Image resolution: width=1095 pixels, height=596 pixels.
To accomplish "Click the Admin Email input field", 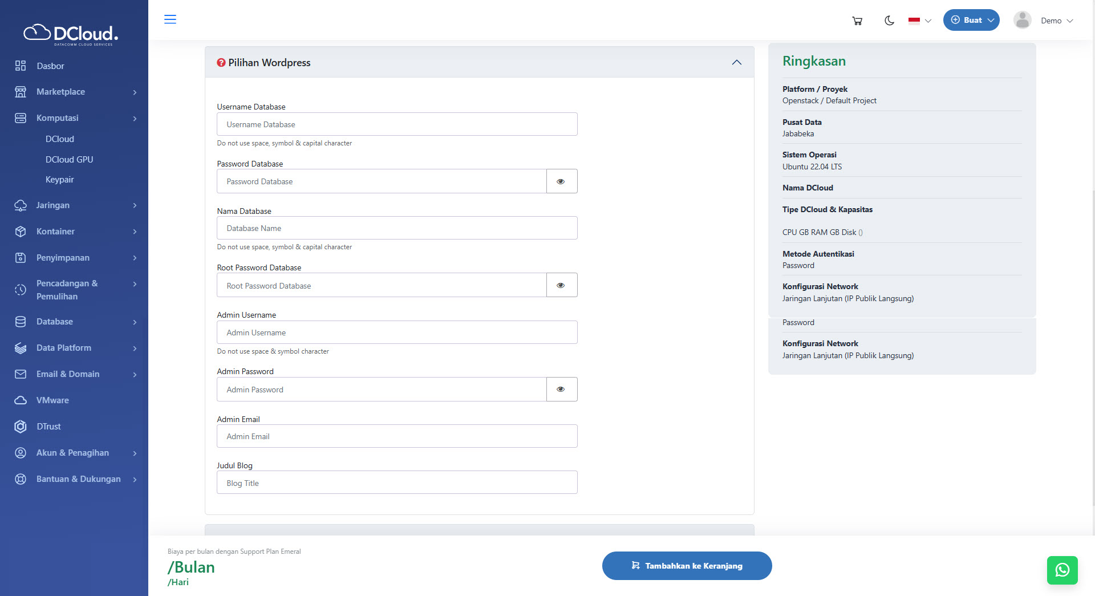I will coord(397,436).
